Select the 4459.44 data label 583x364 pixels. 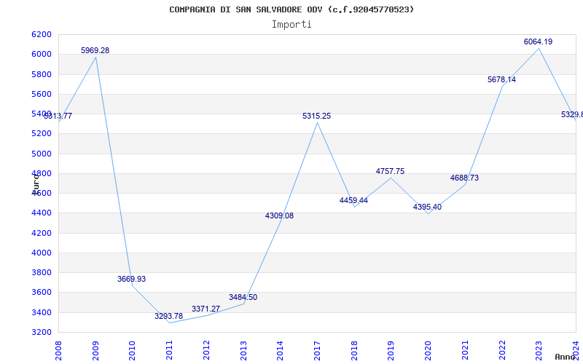coord(353,201)
